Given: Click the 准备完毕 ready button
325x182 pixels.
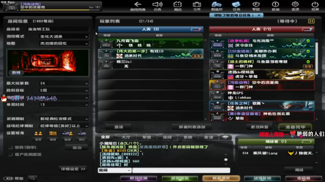Looking at the screenshot, I should (x=295, y=127).
